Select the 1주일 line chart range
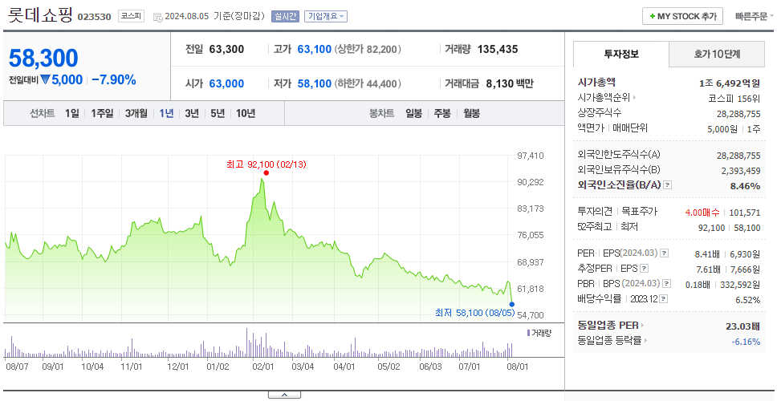The width and height of the screenshot is (777, 401). point(102,113)
